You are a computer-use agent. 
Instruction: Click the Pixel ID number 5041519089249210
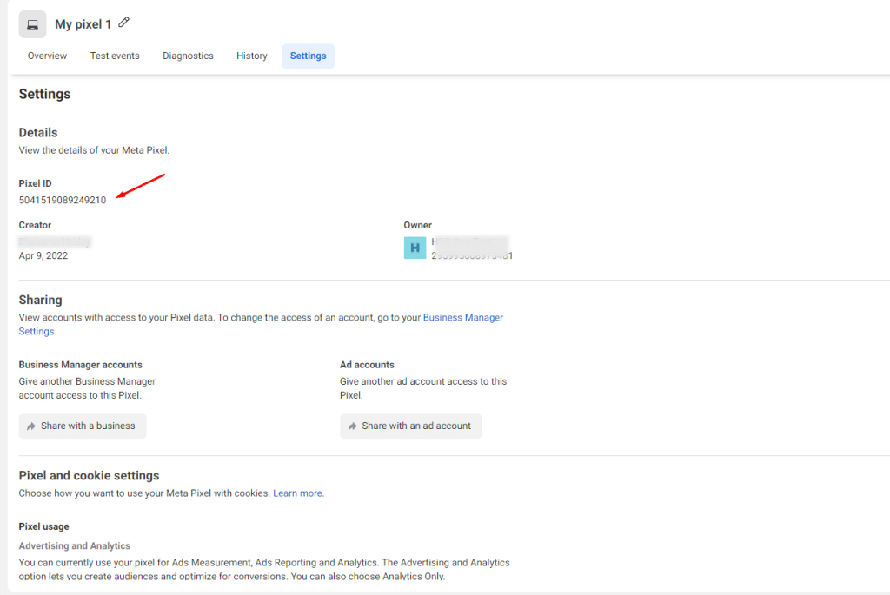coord(63,200)
